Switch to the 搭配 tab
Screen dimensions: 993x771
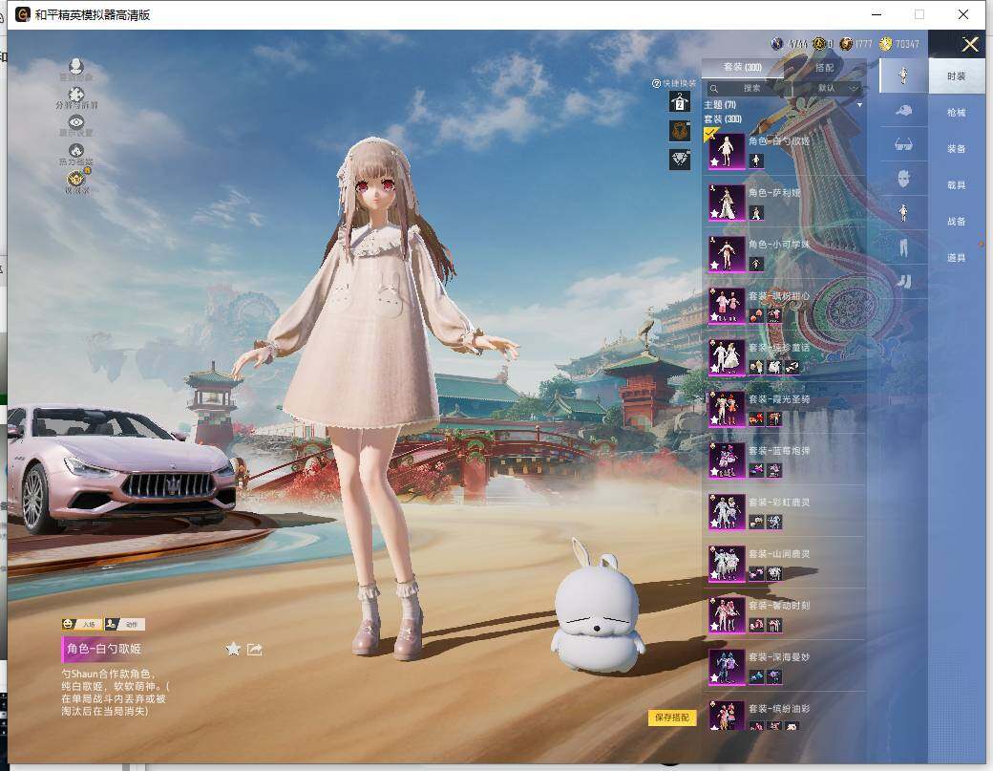pyautogui.click(x=824, y=68)
